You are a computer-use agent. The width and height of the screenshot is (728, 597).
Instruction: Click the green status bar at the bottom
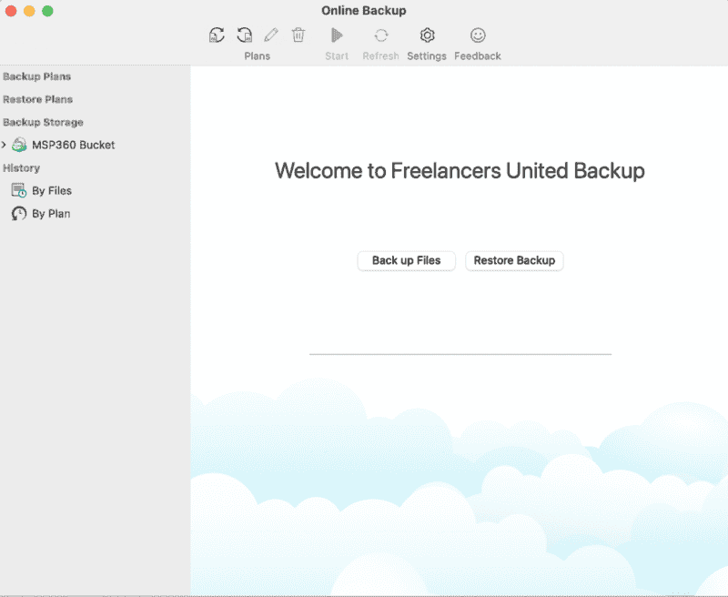364,592
